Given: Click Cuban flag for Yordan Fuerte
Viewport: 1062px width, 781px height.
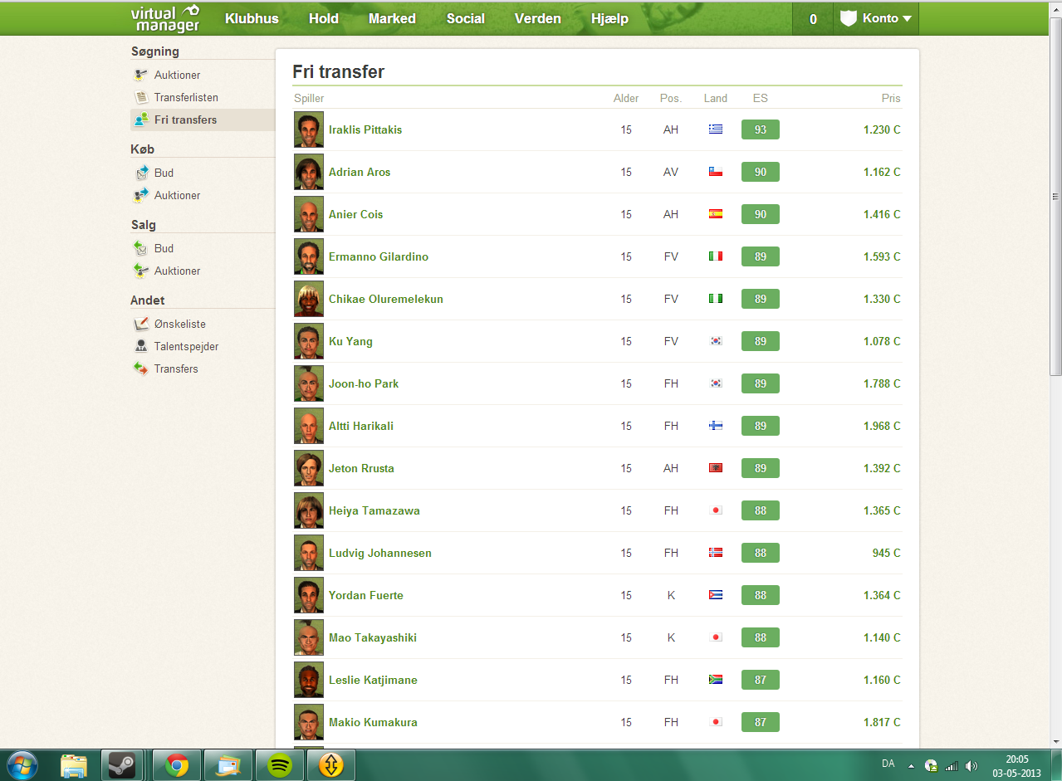Looking at the screenshot, I should [716, 595].
